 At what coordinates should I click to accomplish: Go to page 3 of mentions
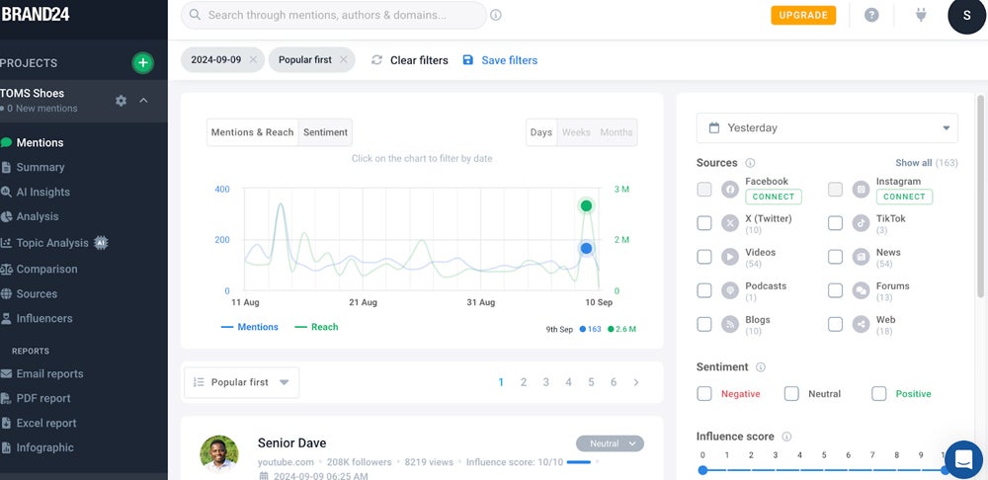(x=545, y=382)
